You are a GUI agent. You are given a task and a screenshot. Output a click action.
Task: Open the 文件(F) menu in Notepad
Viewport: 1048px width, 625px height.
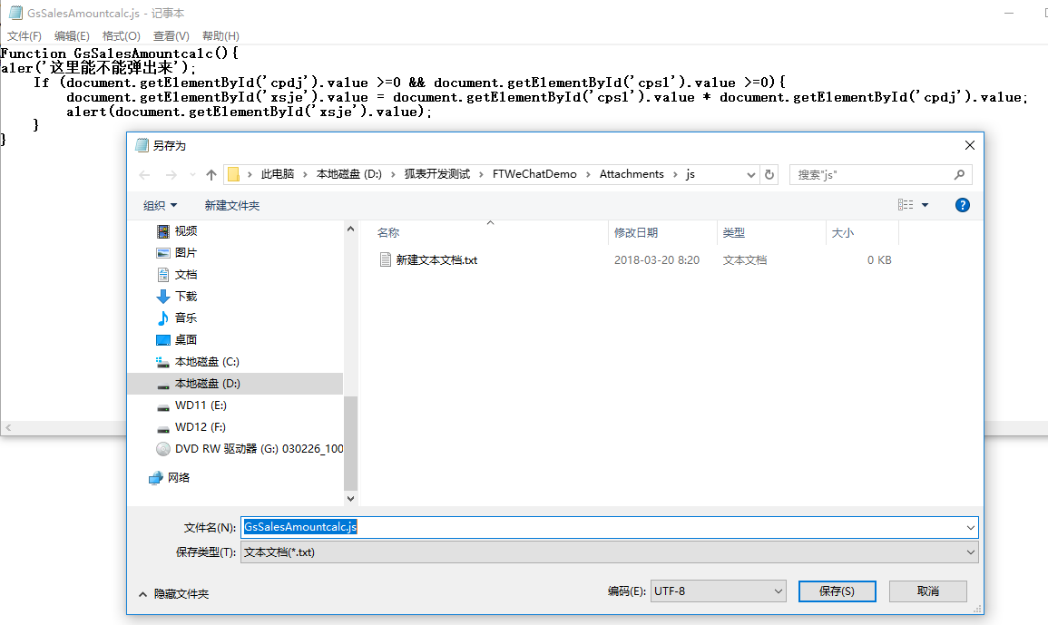pyautogui.click(x=24, y=35)
